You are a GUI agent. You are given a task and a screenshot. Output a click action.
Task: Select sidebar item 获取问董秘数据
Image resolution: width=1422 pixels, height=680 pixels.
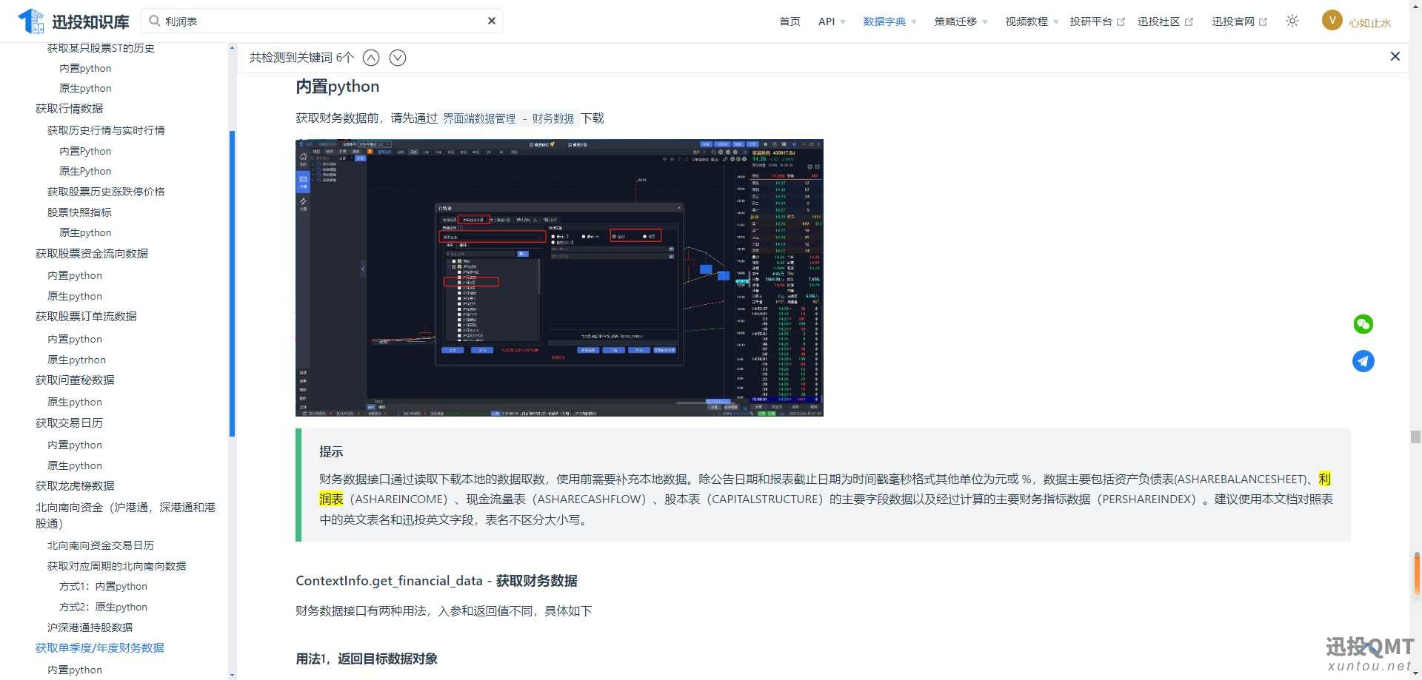pos(75,380)
